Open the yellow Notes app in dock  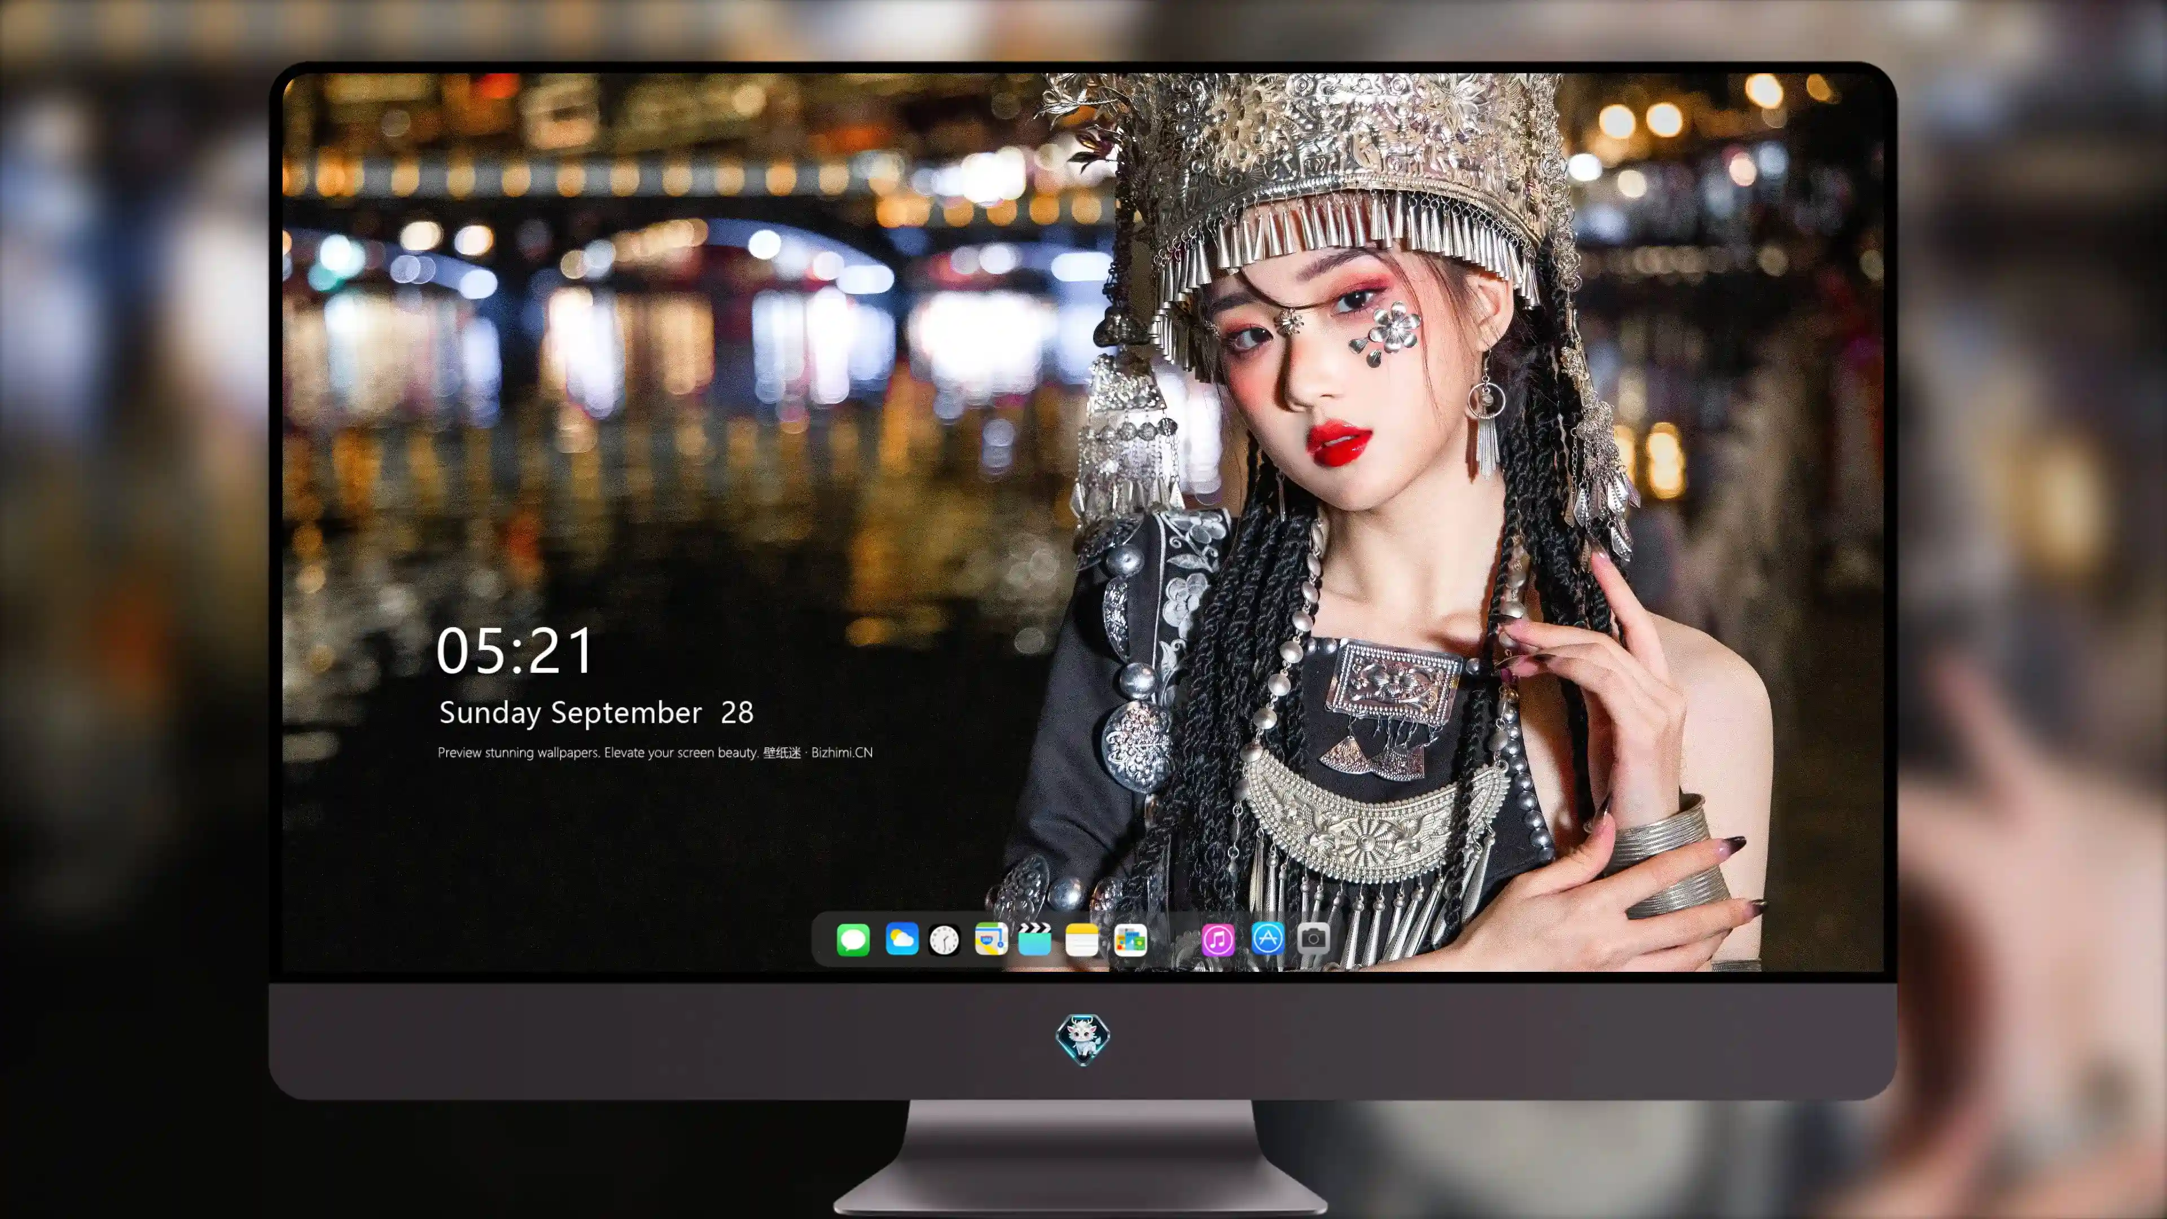[1082, 940]
